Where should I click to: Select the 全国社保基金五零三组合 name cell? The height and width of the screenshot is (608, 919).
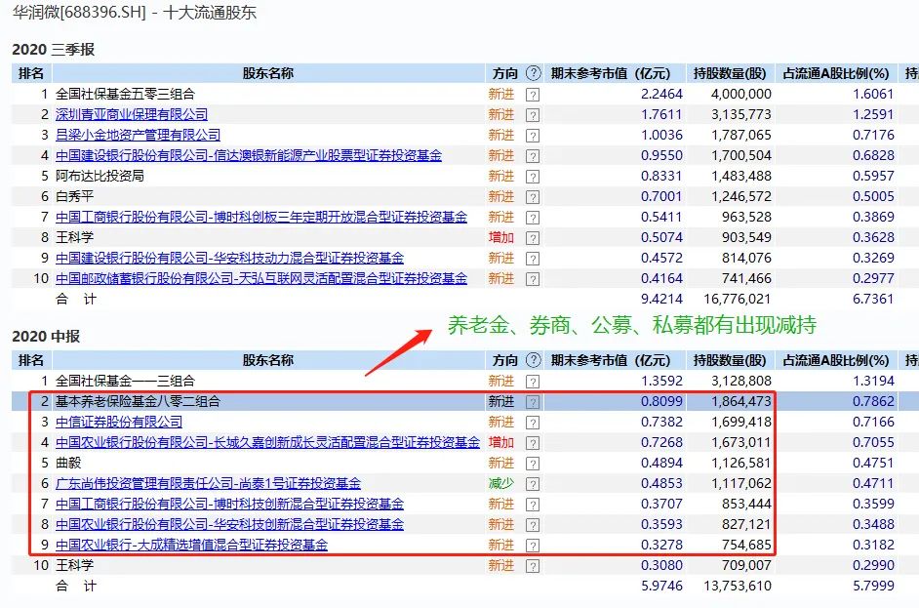(x=125, y=94)
